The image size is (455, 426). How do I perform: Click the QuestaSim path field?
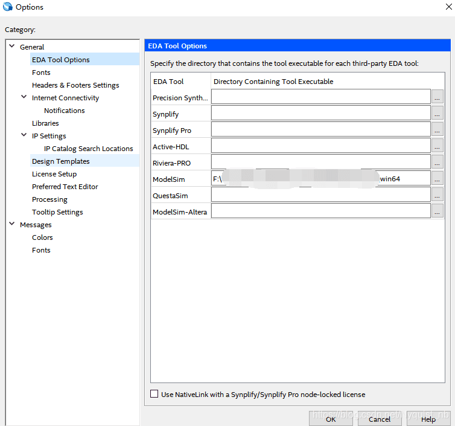(320, 194)
